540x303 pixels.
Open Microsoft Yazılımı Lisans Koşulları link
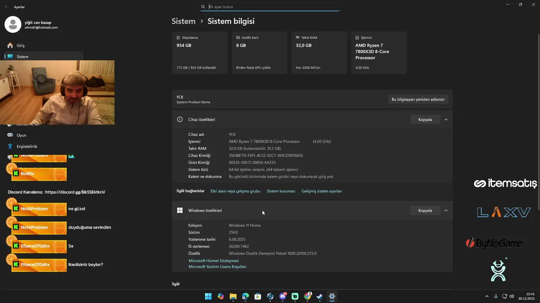click(x=217, y=266)
